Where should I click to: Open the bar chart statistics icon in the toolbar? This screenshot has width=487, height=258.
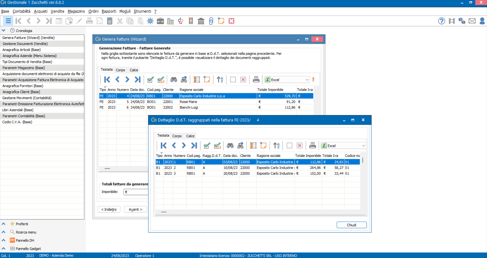point(170,21)
